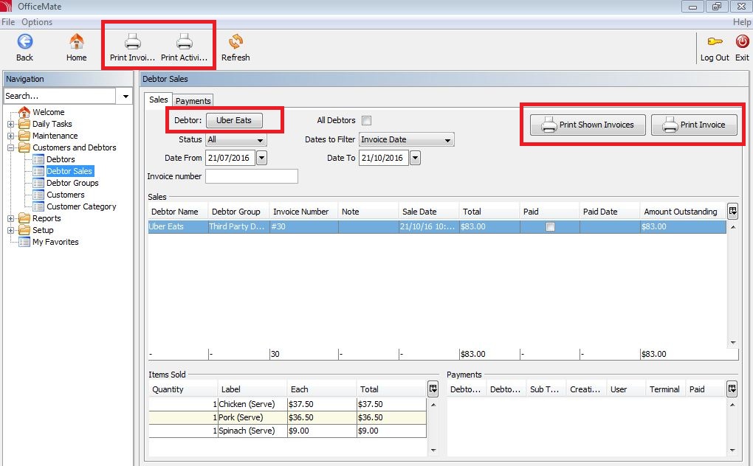
Task: Click the Print Shown Invoices button
Action: (588, 125)
